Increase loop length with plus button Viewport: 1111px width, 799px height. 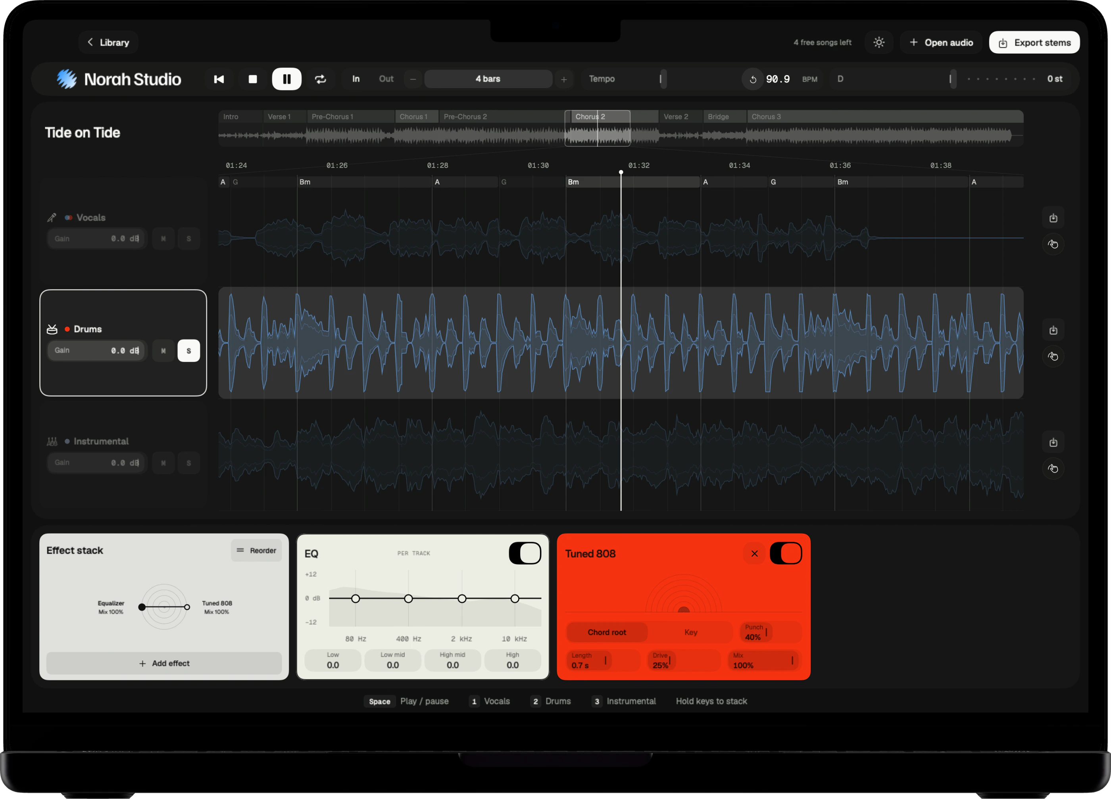click(564, 79)
